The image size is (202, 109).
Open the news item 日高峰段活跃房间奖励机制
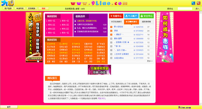[88, 31]
